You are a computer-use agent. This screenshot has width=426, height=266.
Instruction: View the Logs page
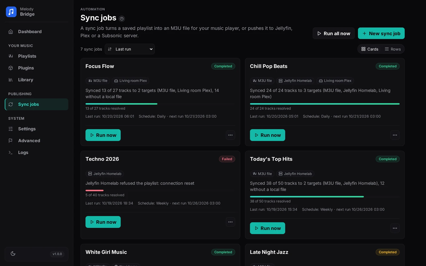coord(36,152)
